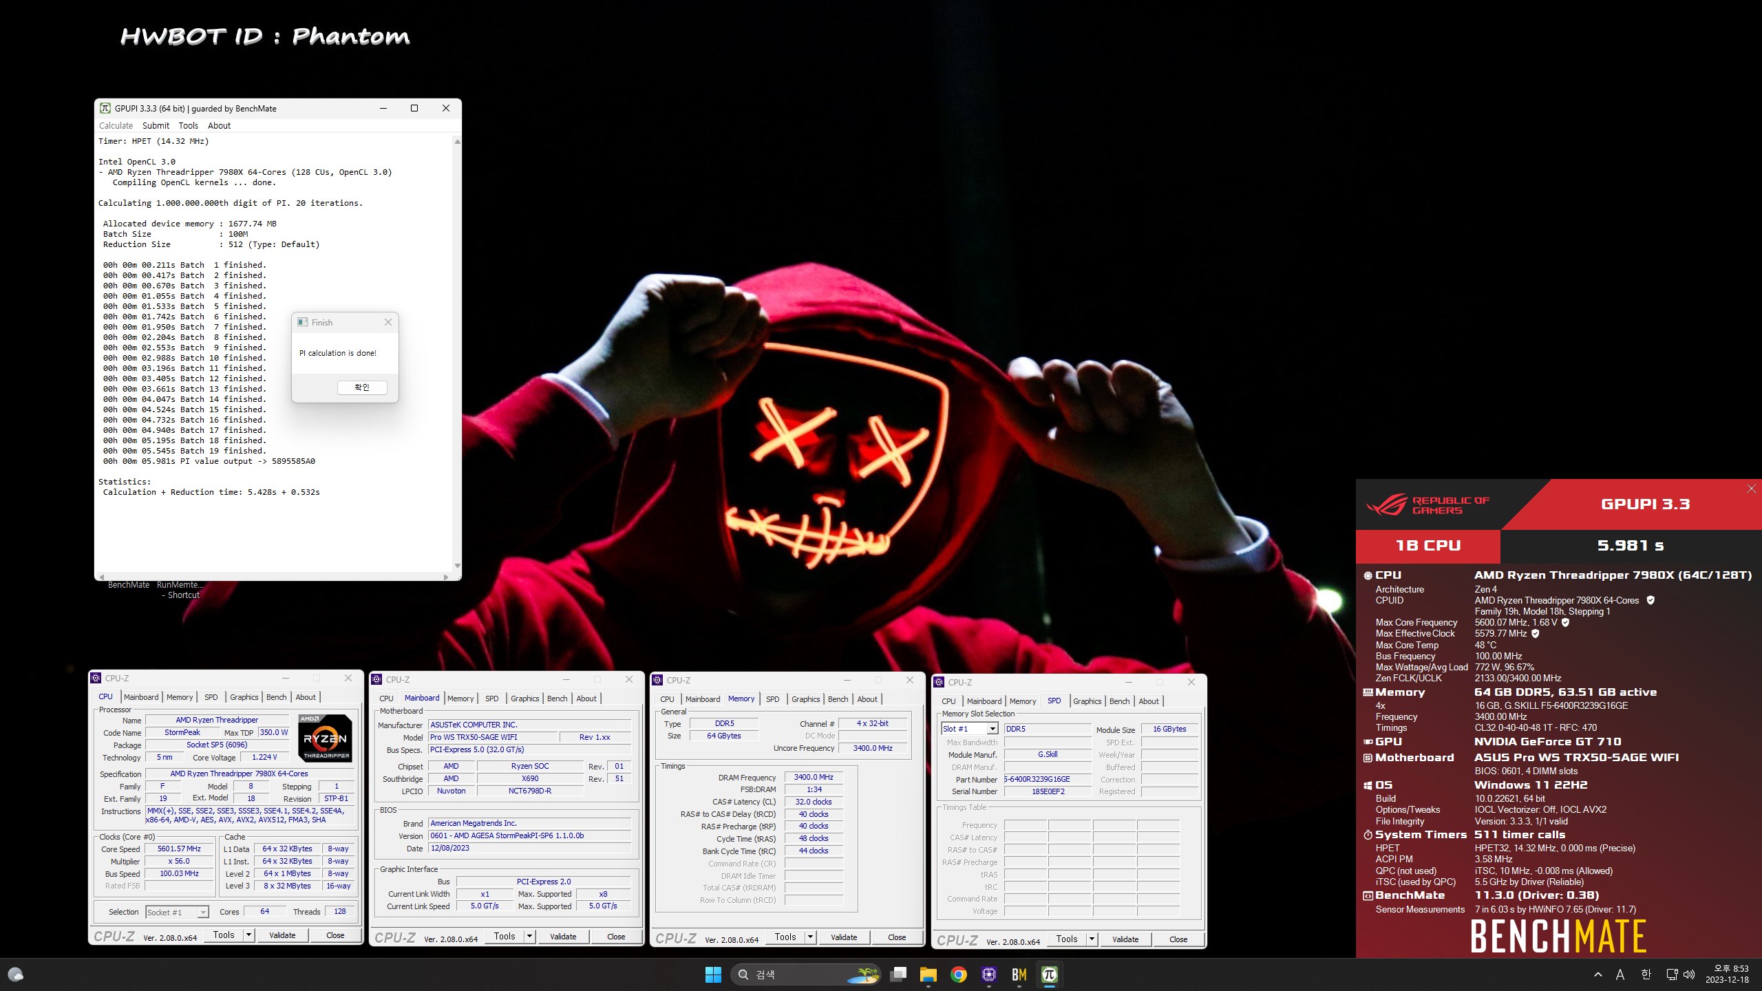Open the GPUPI taskbar icon
1762x991 pixels.
pos(1050,974)
